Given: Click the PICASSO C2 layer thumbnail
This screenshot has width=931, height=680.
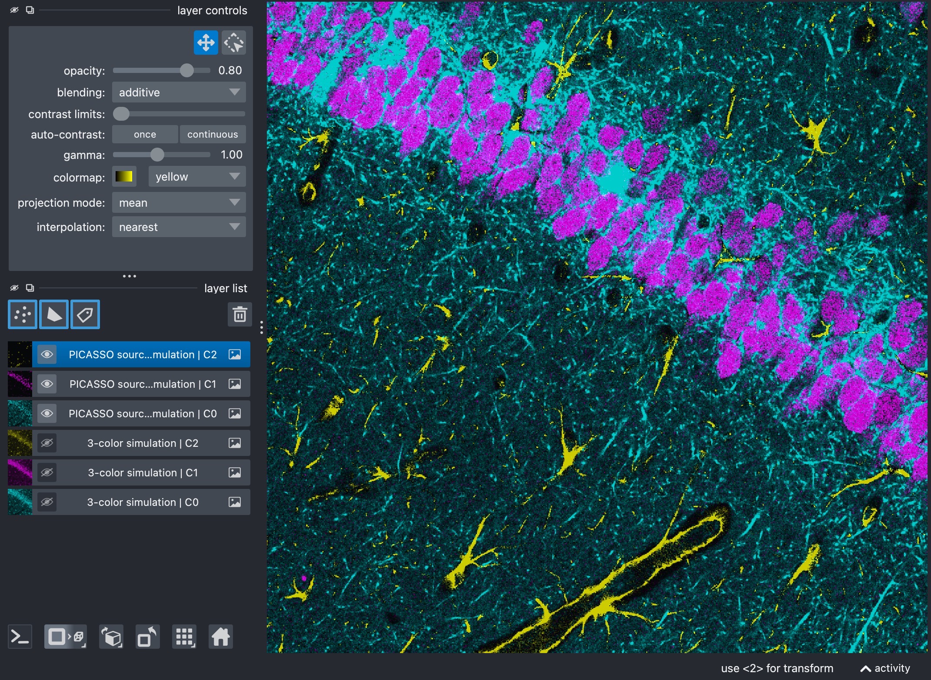Looking at the screenshot, I should [x=20, y=354].
